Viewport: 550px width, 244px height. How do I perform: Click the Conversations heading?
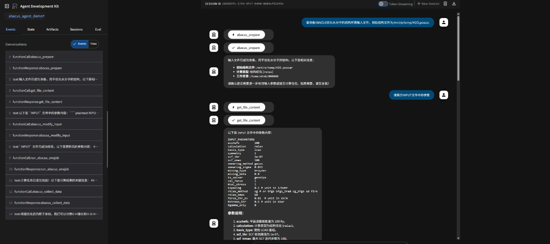click(16, 44)
